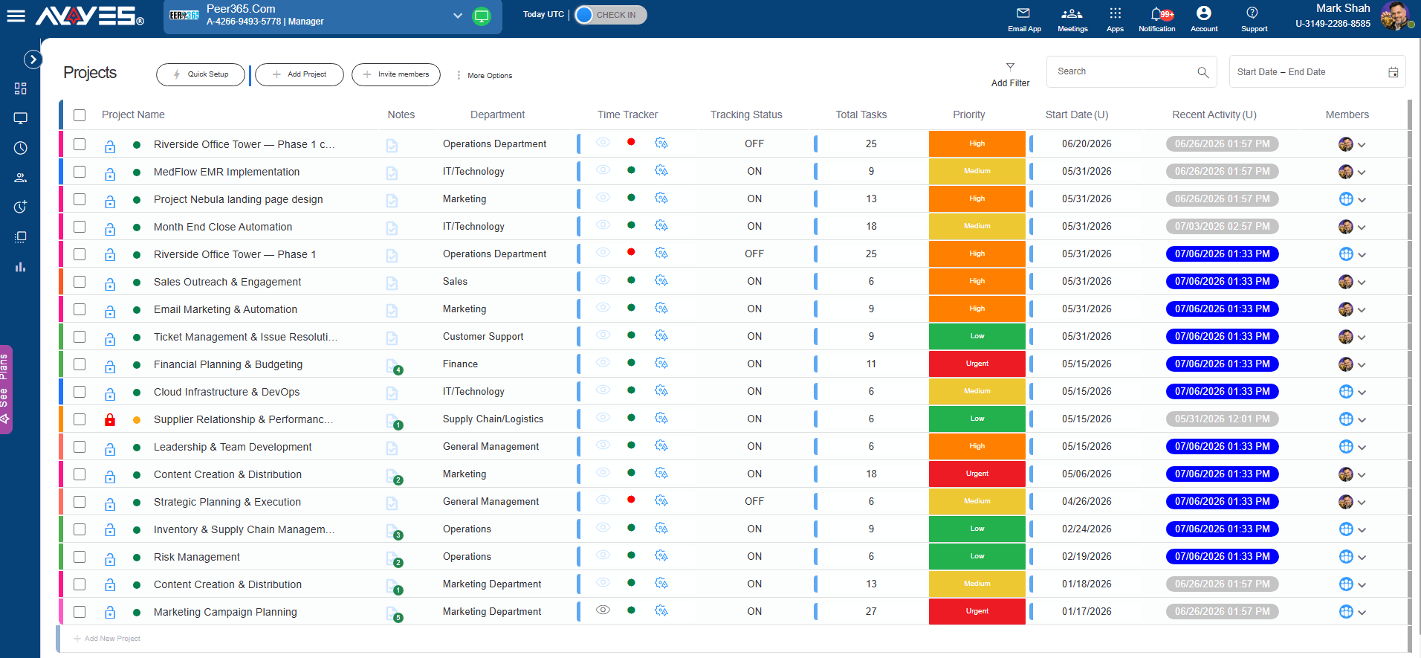Viewport: 1421px width, 658px height.
Task: Click the green monitor screen icon
Action: point(482,16)
